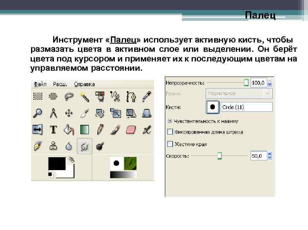Open the Режим Нормальное dropdown

tap(239, 94)
